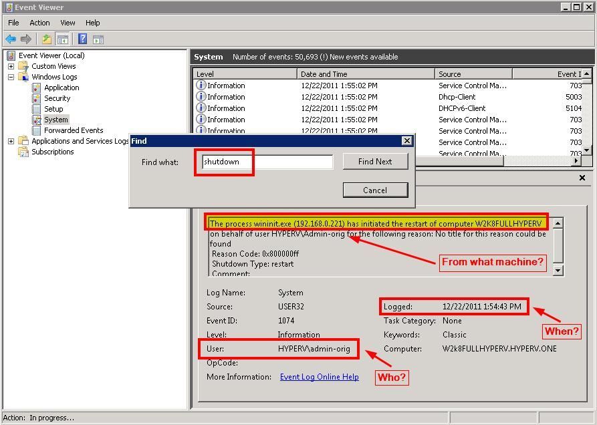Open the View menu

click(68, 23)
